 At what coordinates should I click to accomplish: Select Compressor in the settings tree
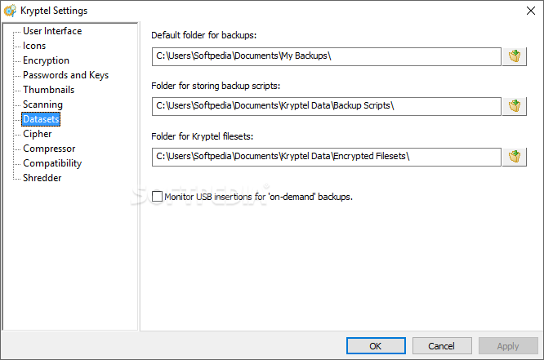click(49, 149)
